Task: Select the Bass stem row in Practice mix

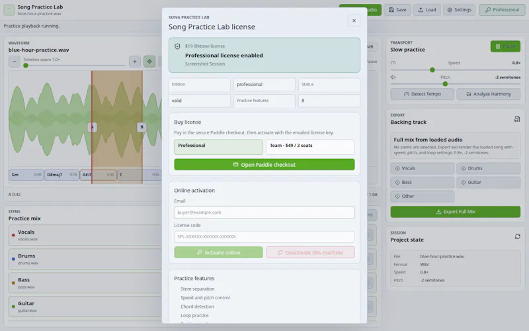Action: tap(85, 283)
